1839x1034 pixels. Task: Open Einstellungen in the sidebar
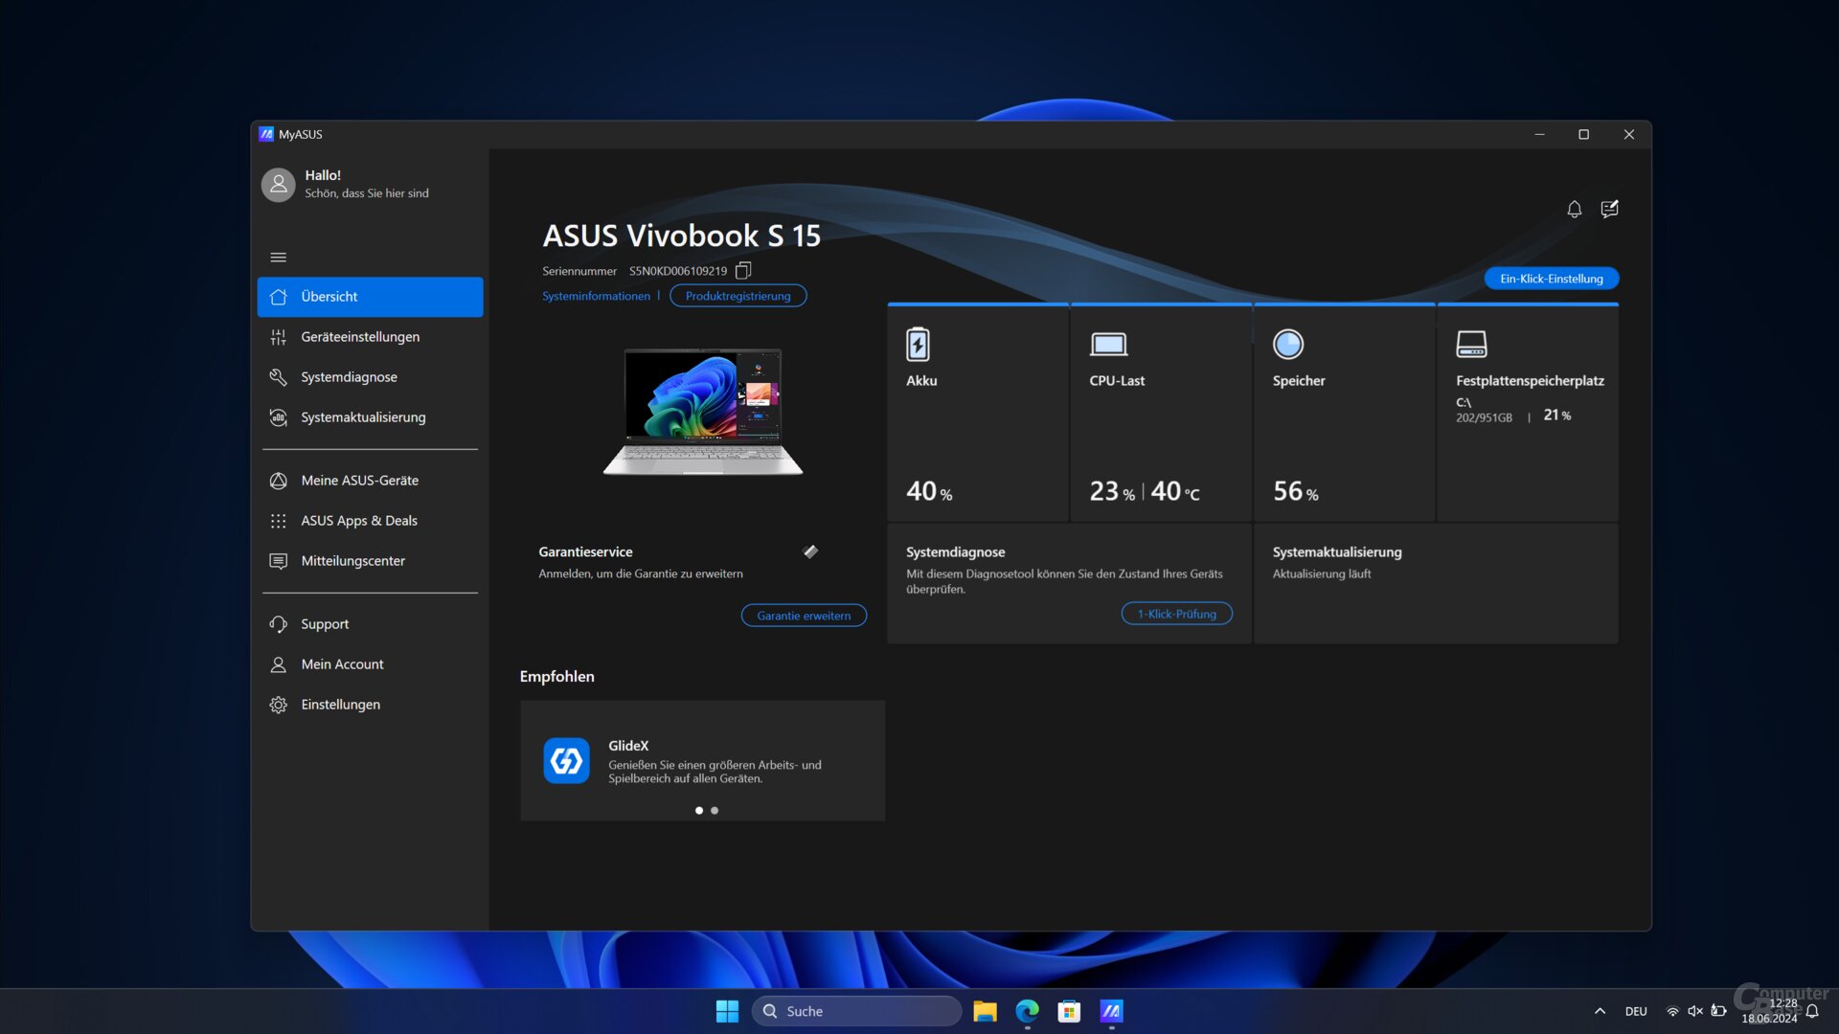click(x=370, y=705)
